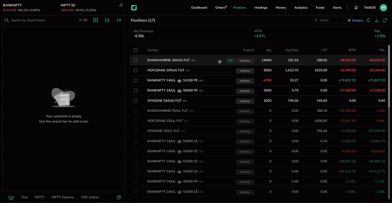The width and height of the screenshot is (392, 203).
Task: Switch to the NIFTY Options watchlist tab
Action: tap(63, 197)
